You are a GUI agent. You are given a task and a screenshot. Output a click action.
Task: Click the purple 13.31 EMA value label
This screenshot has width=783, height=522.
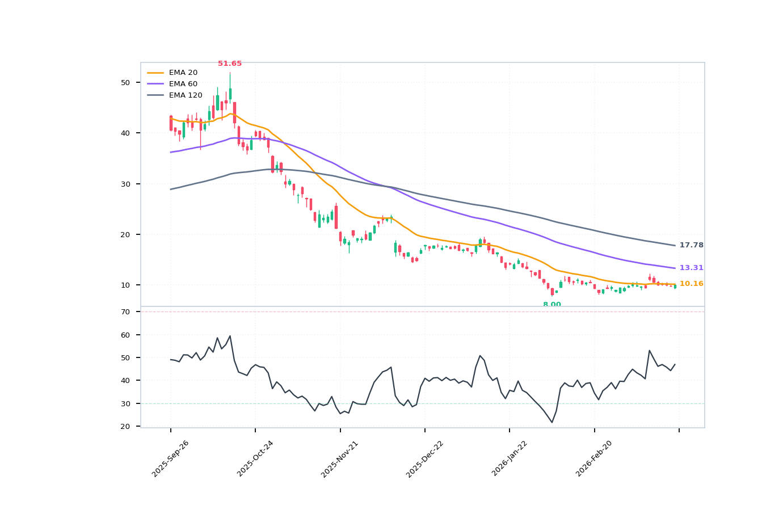[x=691, y=266]
